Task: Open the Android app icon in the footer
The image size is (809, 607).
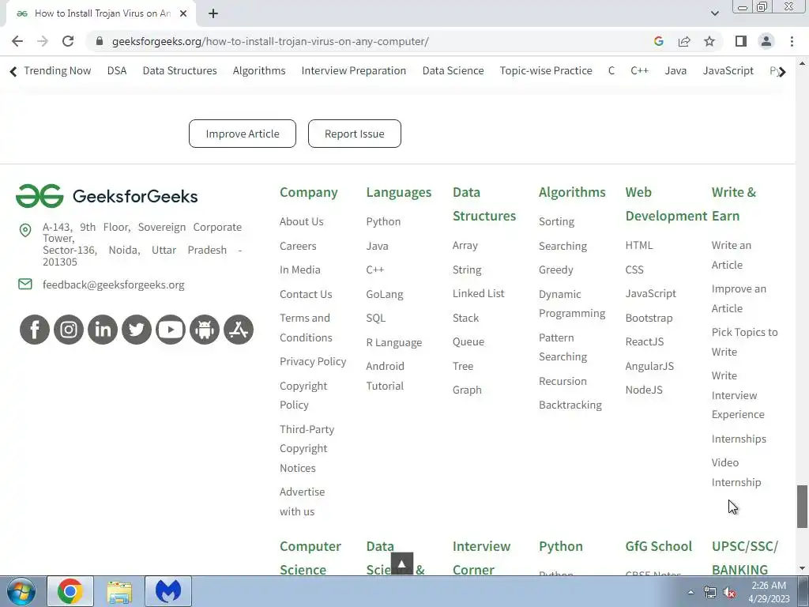Action: [x=205, y=330]
